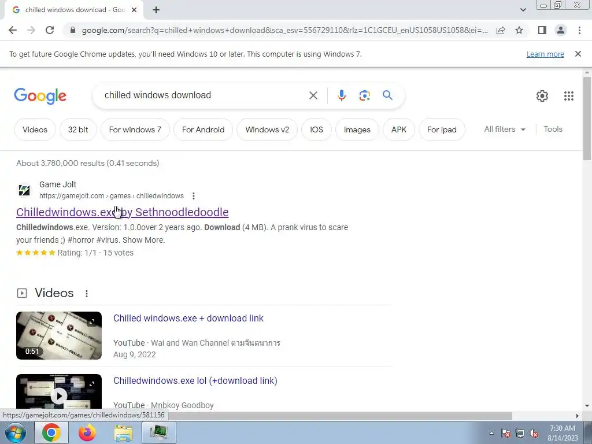
Task: Open the Chrome side panel icon
Action: coord(542,30)
